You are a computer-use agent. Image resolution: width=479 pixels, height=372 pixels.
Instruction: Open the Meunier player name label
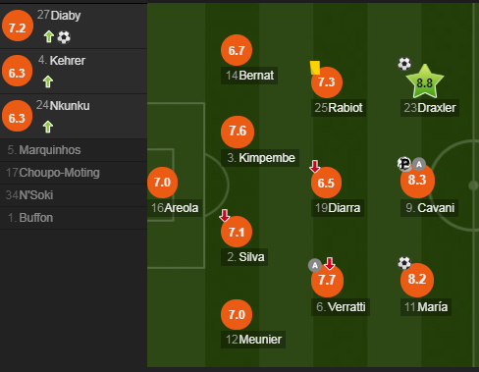tap(253, 340)
